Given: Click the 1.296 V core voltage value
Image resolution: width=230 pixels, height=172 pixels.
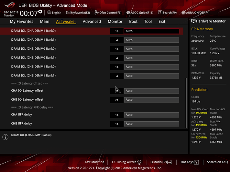Looking at the screenshot, I should click(x=214, y=53).
